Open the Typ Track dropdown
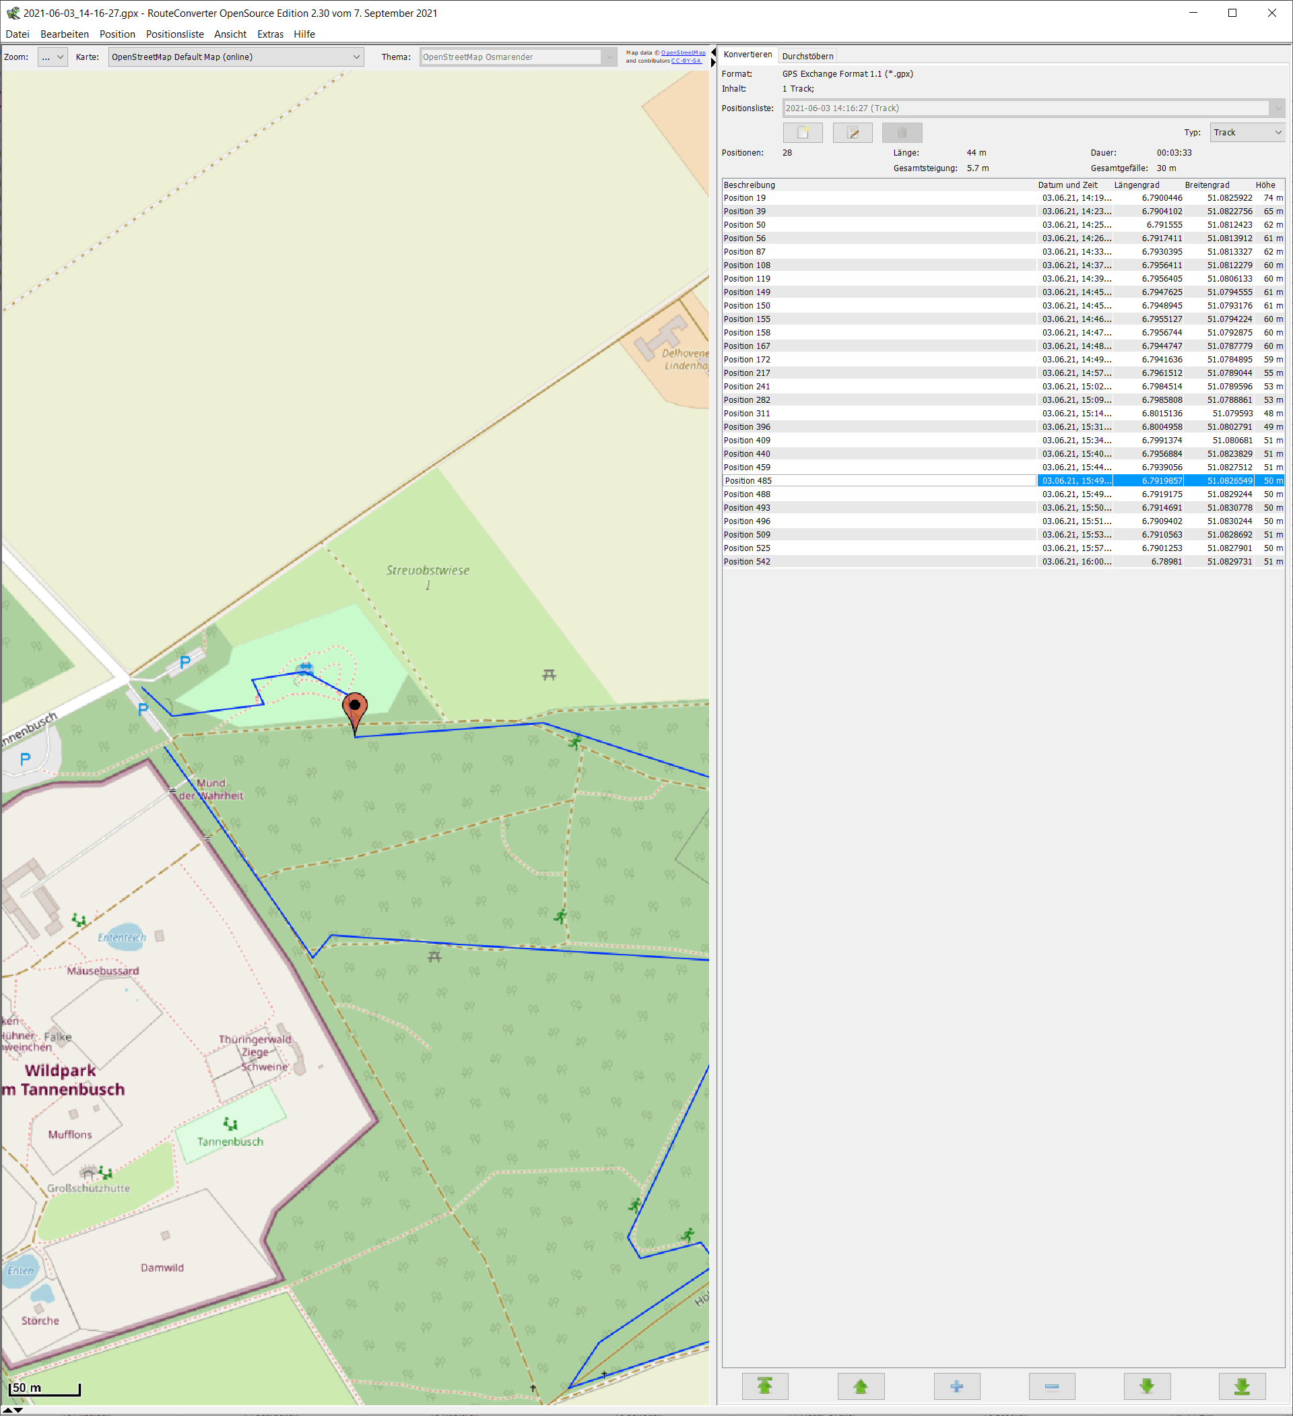1293x1416 pixels. (x=1247, y=132)
